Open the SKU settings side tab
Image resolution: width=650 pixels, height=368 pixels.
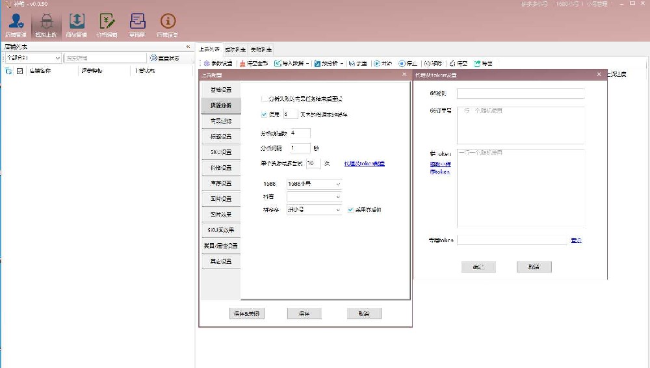(x=221, y=152)
